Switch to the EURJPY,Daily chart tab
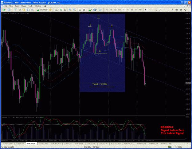This screenshot has width=192, height=149. 8,143
